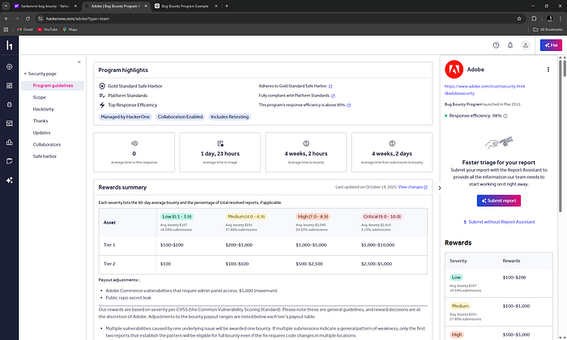Click the right panel vertical scrollbar
The height and width of the screenshot is (340, 567).
(x=561, y=136)
